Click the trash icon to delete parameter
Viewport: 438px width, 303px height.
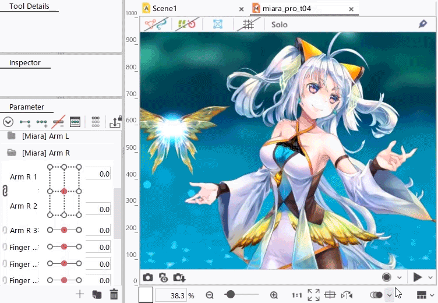[114, 294]
